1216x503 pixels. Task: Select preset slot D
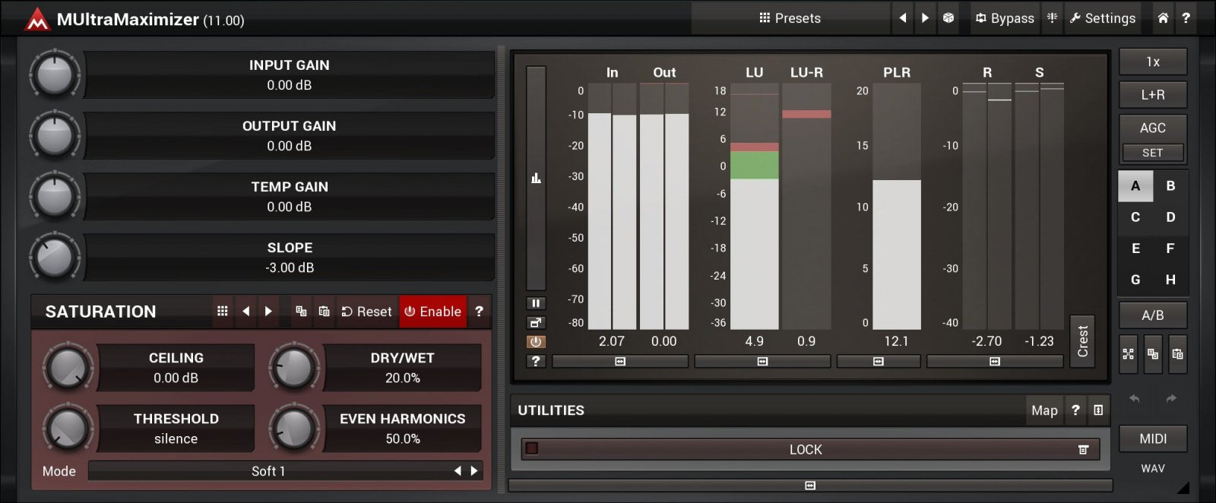1170,217
